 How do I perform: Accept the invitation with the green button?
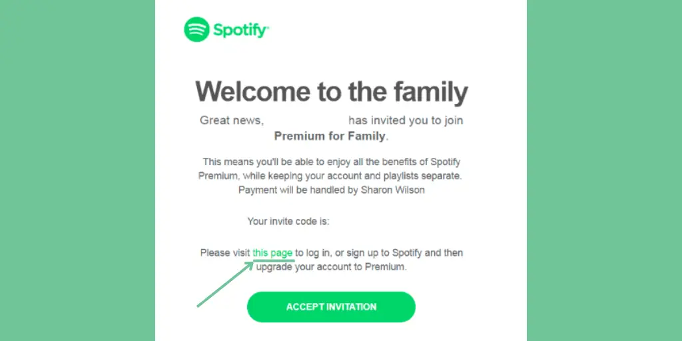click(x=331, y=307)
